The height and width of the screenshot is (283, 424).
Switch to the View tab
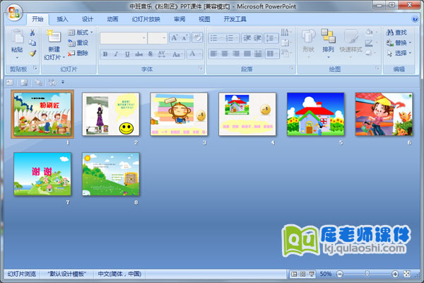[204, 19]
